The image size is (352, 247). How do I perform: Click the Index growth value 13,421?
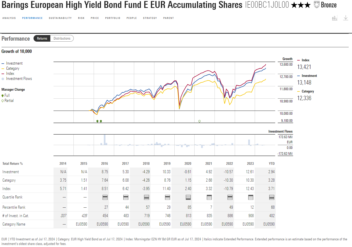(x=304, y=67)
